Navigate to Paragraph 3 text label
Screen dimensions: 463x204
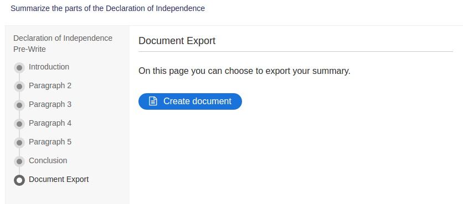point(50,104)
